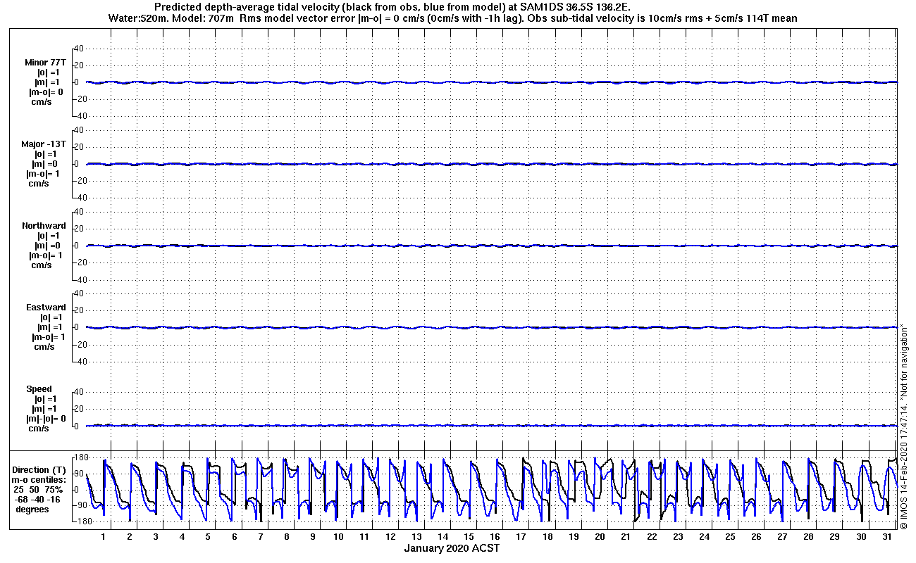916x563 pixels.
Task: Select the 'Northward' panel label
Action: [44, 226]
